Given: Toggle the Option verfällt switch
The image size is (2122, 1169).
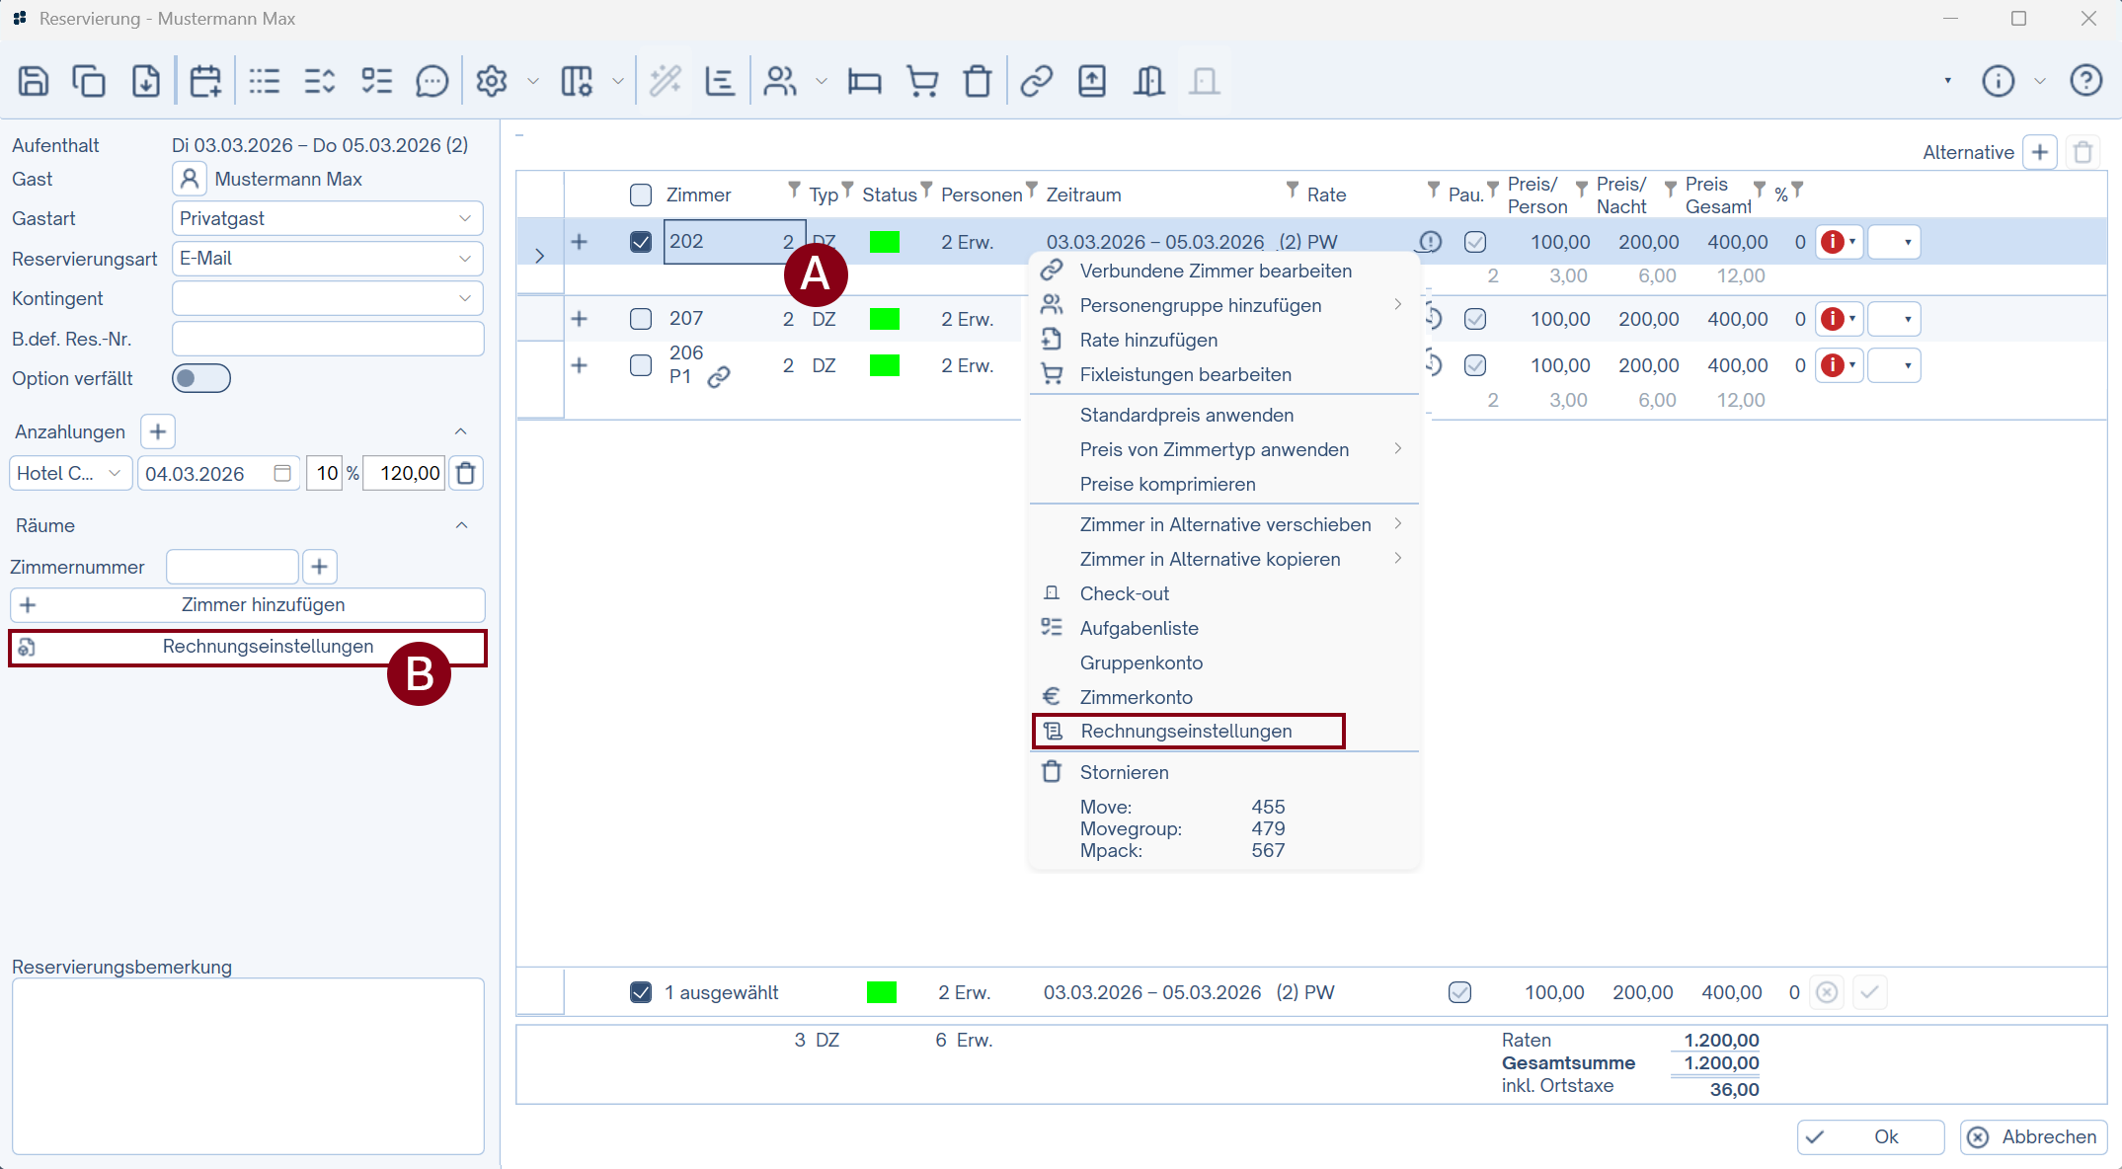Looking at the screenshot, I should click(x=200, y=378).
